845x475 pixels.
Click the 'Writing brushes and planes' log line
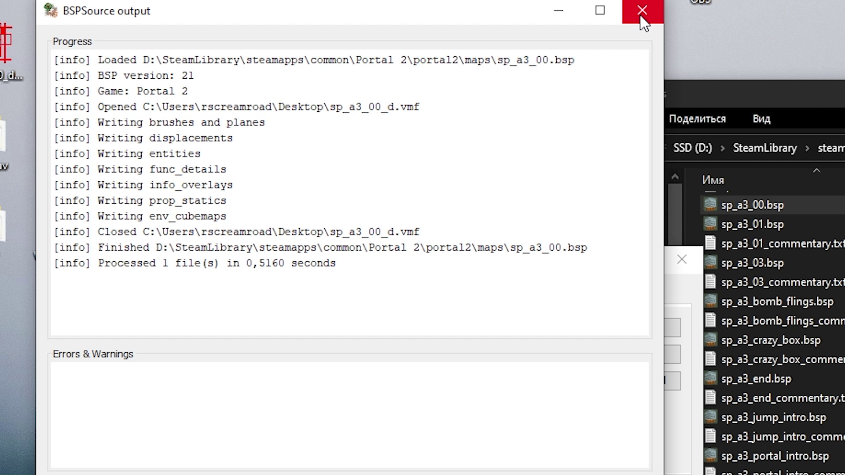159,123
